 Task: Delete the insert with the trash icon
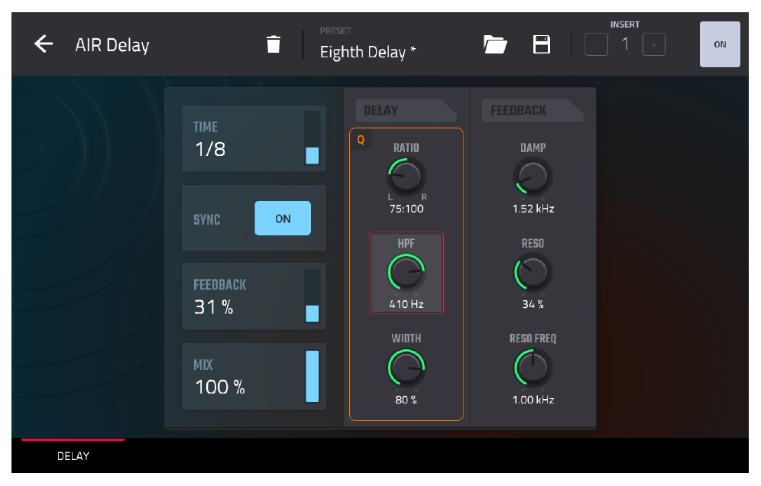274,44
